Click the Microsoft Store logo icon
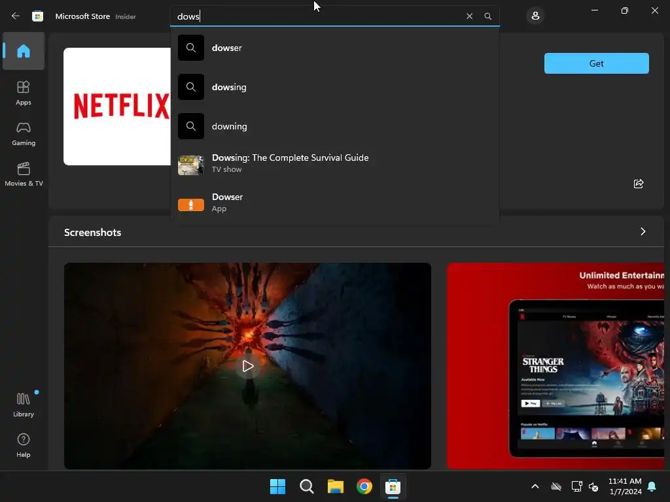Image resolution: width=670 pixels, height=502 pixels. point(37,16)
